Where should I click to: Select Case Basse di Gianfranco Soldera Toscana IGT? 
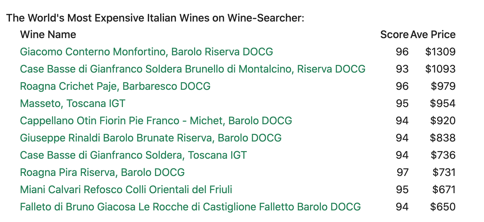133,155
